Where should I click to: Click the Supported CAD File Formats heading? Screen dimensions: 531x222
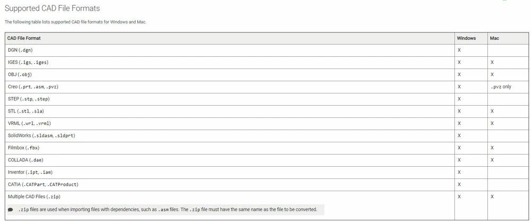click(52, 8)
